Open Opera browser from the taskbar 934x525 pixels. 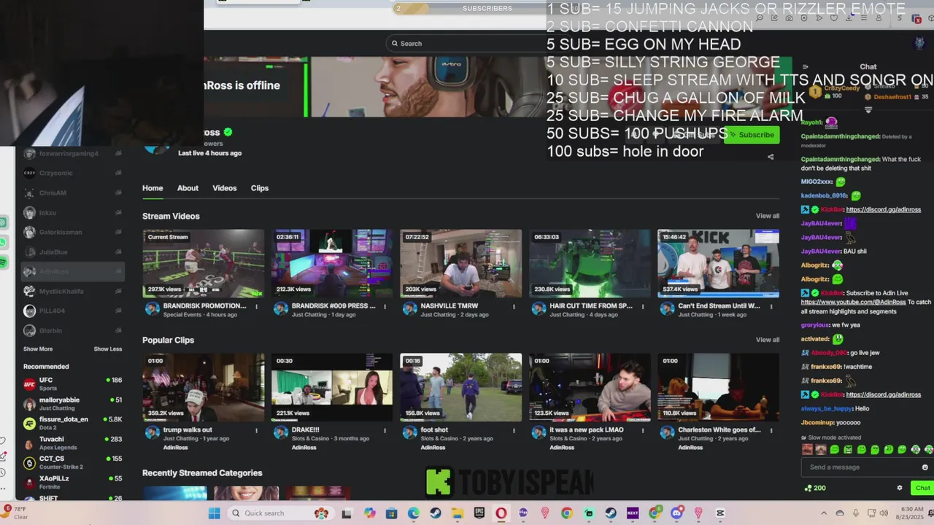coord(501,513)
